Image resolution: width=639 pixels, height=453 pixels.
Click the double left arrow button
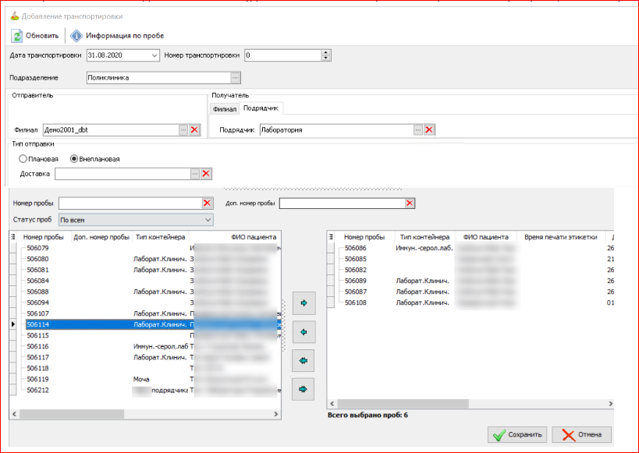(x=303, y=359)
